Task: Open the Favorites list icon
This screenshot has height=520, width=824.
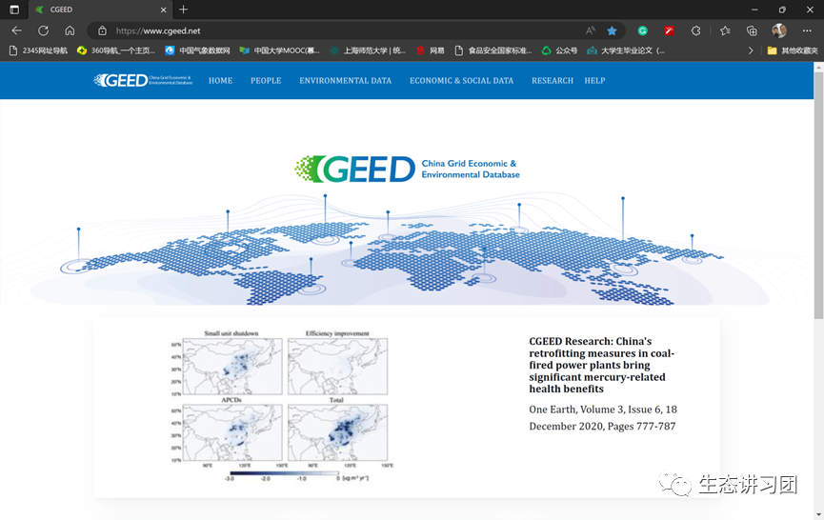Action: tap(725, 30)
